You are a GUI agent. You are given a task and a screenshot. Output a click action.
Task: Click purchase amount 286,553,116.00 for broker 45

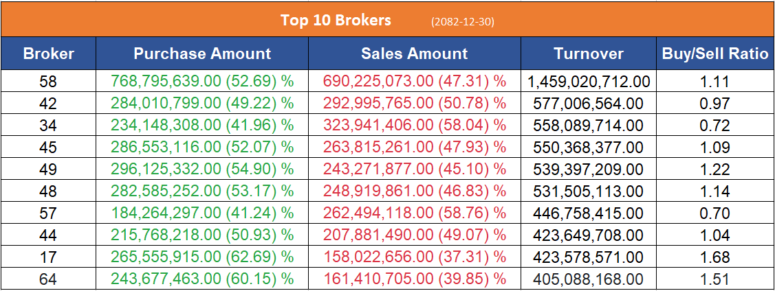coord(202,148)
